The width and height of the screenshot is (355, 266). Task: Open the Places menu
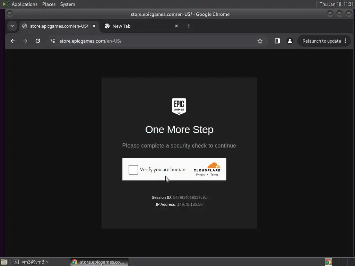click(x=49, y=4)
